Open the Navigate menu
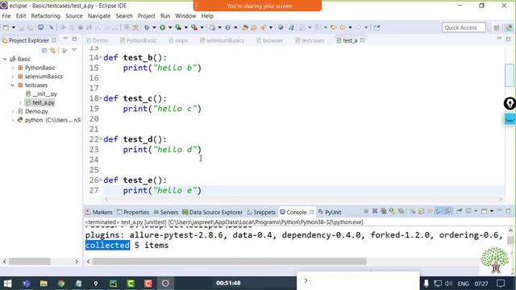Image resolution: width=516 pixels, height=290 pixels. 99,16
